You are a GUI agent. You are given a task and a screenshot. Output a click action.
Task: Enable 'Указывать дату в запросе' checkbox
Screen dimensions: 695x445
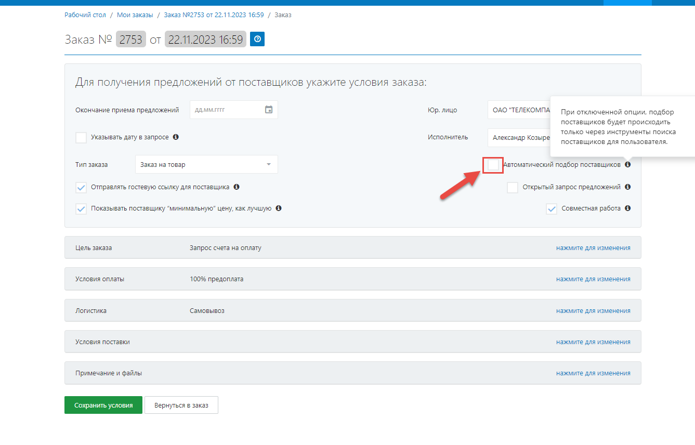[81, 137]
